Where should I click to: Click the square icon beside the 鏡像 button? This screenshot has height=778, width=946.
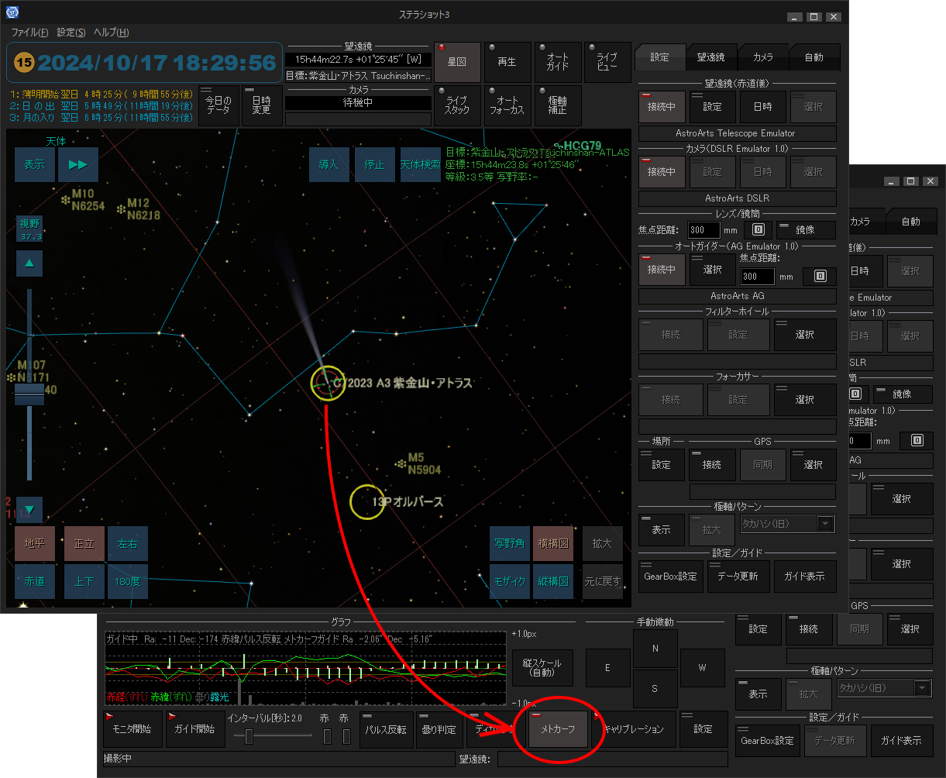[759, 230]
